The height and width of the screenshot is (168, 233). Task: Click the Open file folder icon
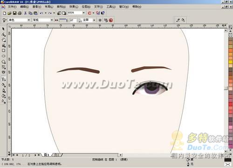tap(9, 13)
